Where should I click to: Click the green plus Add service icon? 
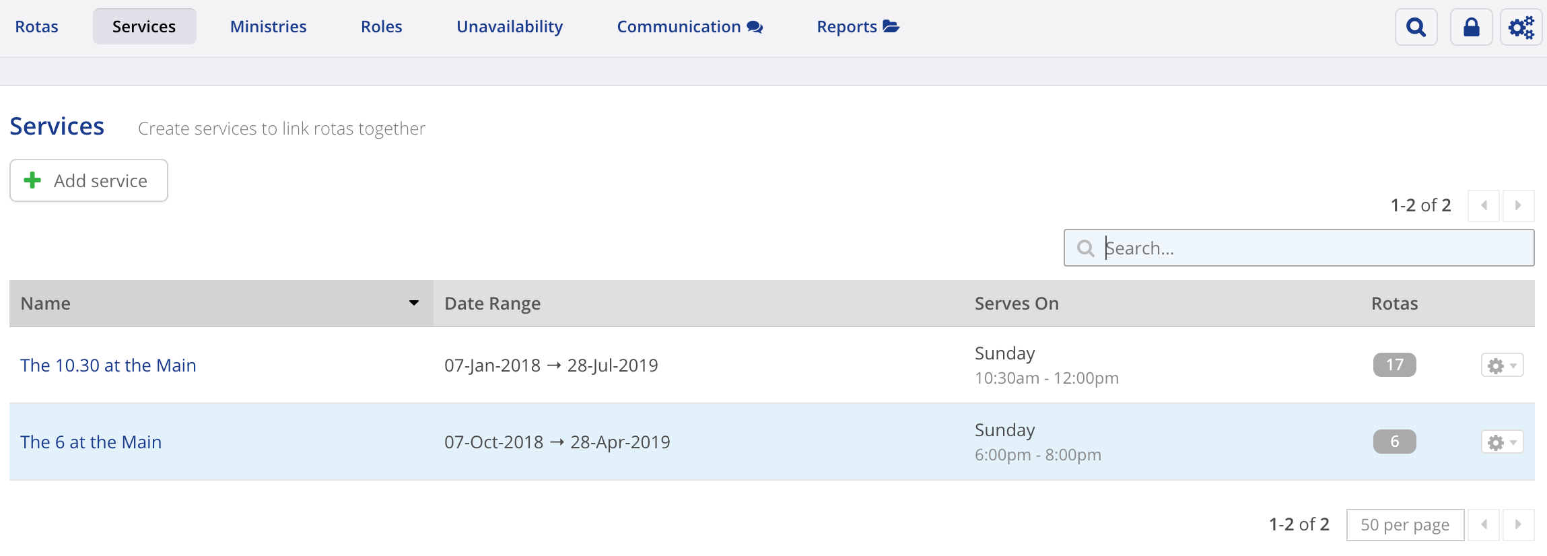pos(32,180)
